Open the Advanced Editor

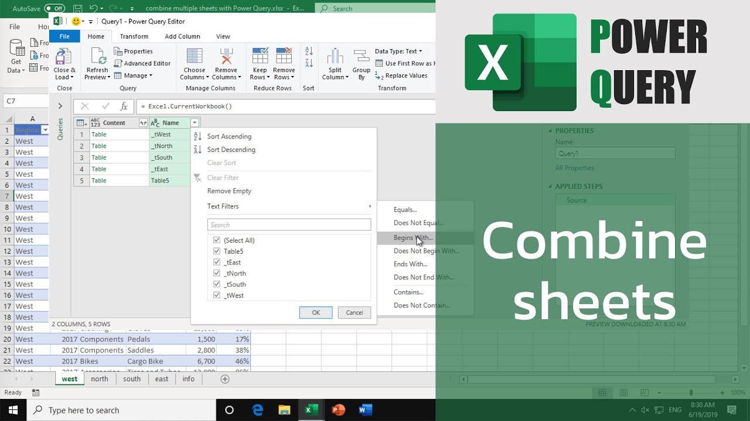[x=142, y=63]
